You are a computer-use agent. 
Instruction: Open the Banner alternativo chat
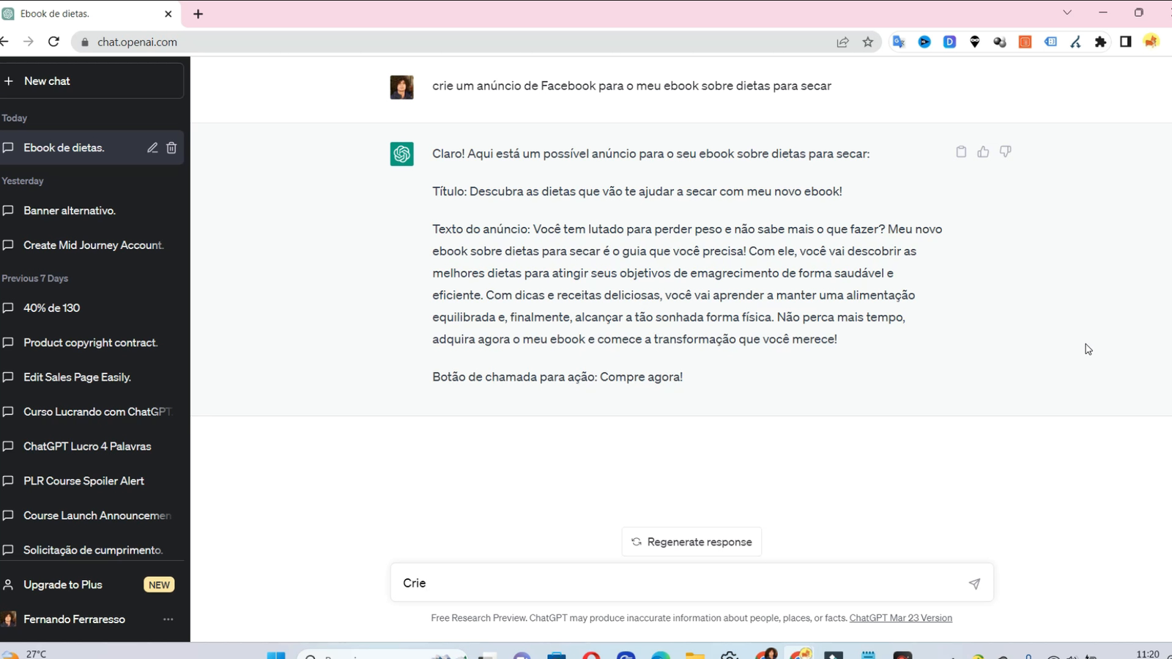point(90,210)
